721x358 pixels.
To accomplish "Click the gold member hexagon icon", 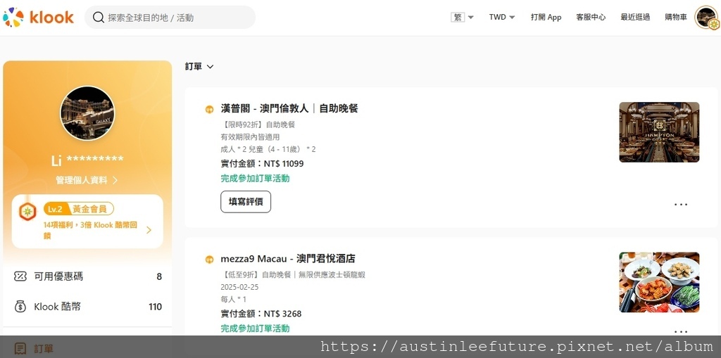I will [x=27, y=212].
